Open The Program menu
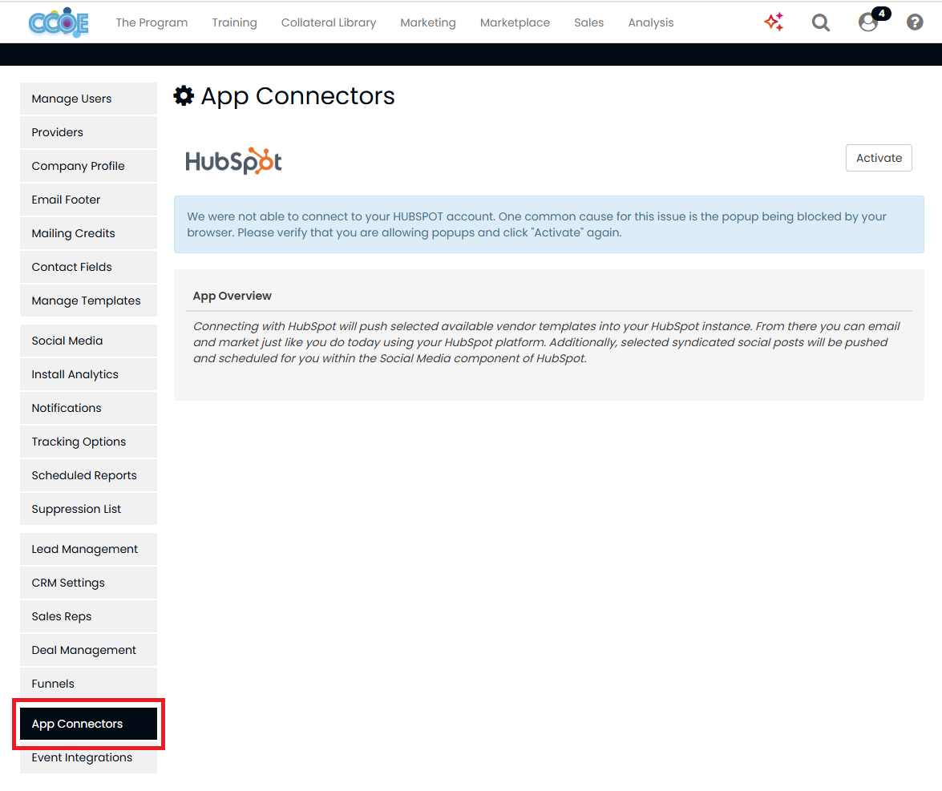 pos(152,22)
